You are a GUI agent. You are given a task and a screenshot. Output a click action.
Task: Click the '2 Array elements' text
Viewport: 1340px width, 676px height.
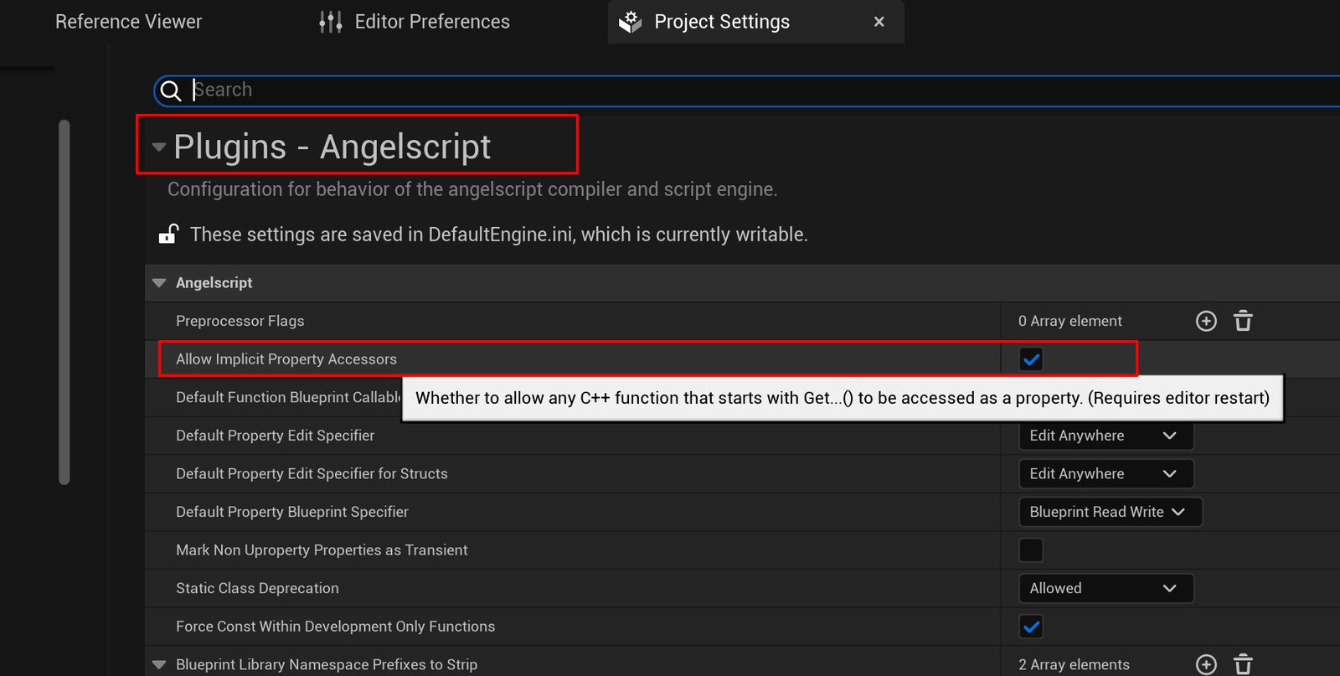point(1074,664)
